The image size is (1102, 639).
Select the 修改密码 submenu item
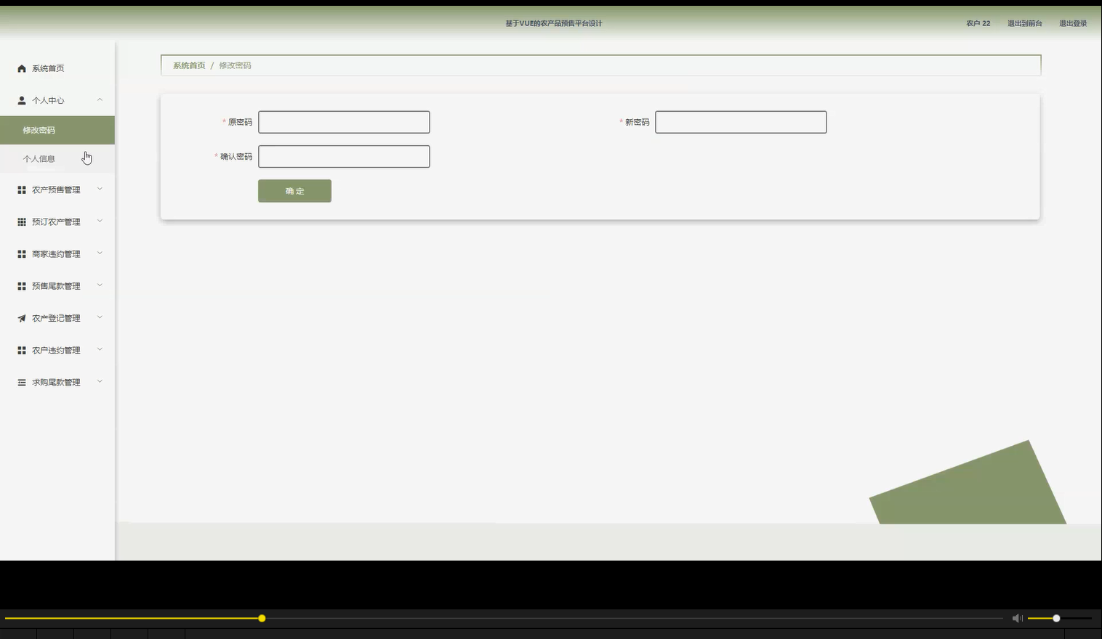[x=57, y=130]
